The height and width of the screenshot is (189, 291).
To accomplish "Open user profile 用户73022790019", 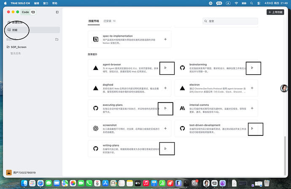I will pos(21,173).
